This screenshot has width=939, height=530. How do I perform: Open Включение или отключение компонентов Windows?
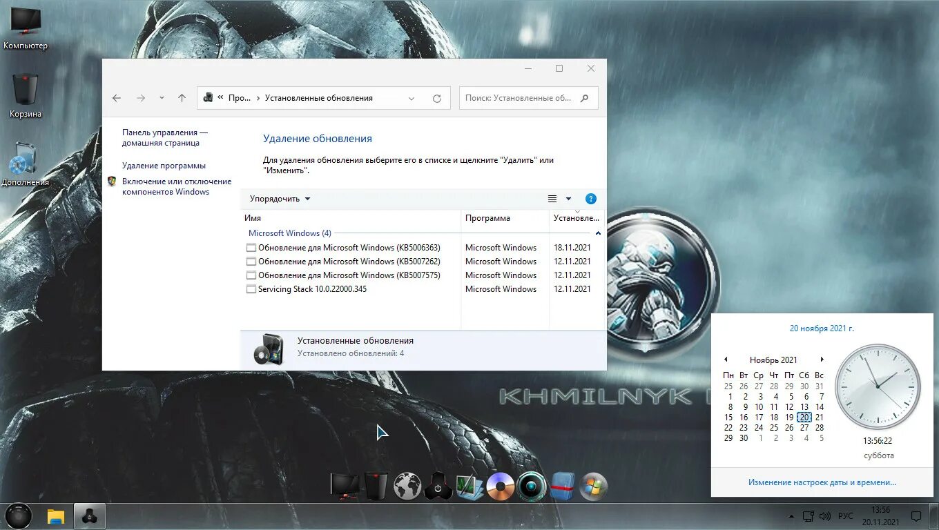pos(177,186)
